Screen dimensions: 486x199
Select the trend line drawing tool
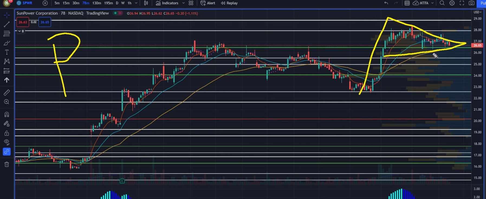tap(7, 24)
